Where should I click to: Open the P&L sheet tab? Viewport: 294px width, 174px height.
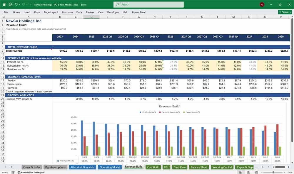pos(166,167)
